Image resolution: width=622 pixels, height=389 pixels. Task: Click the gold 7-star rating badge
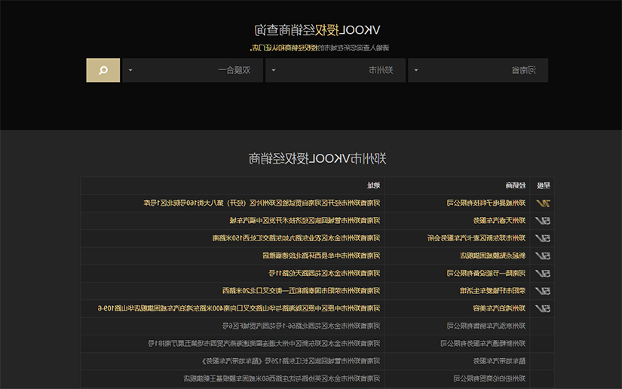click(543, 204)
